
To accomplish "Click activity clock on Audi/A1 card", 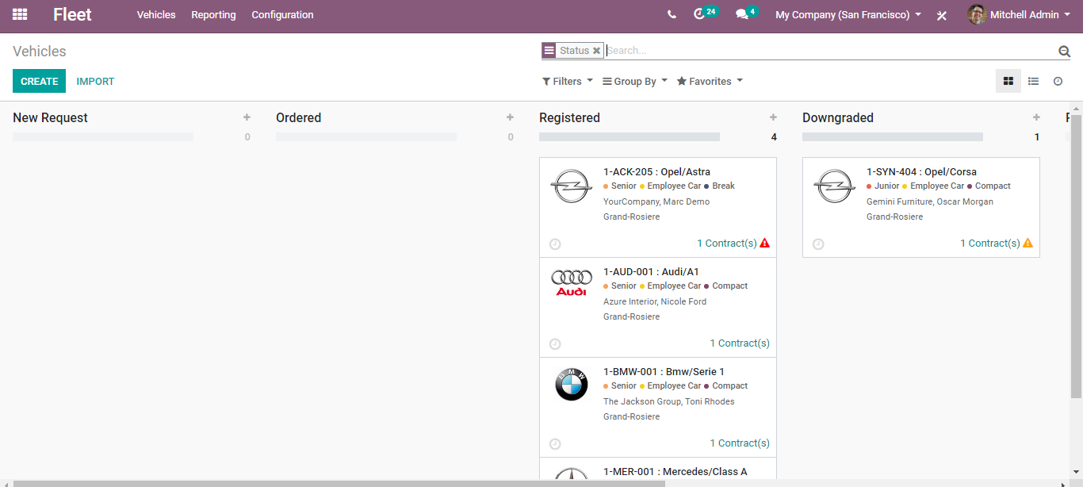I will (555, 344).
